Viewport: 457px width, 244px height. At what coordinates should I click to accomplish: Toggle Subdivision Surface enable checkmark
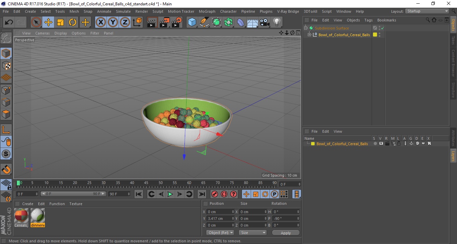(383, 28)
